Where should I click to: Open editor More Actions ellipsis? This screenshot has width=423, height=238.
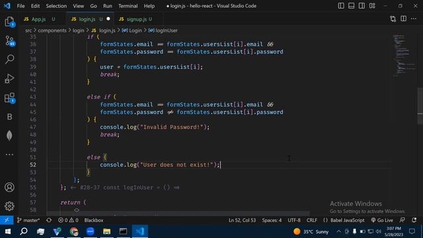point(414,19)
